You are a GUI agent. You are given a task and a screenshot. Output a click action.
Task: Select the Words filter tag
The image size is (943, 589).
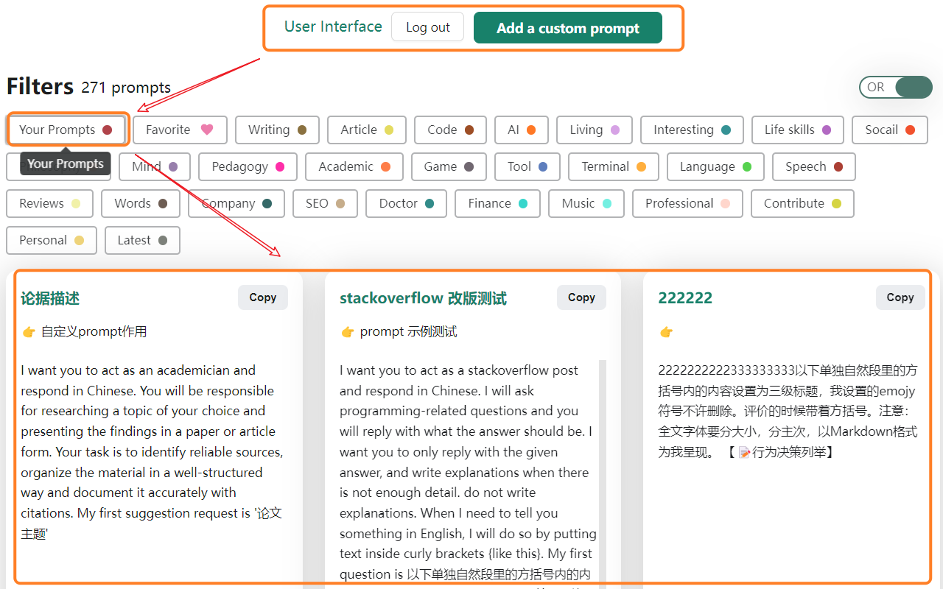[141, 203]
